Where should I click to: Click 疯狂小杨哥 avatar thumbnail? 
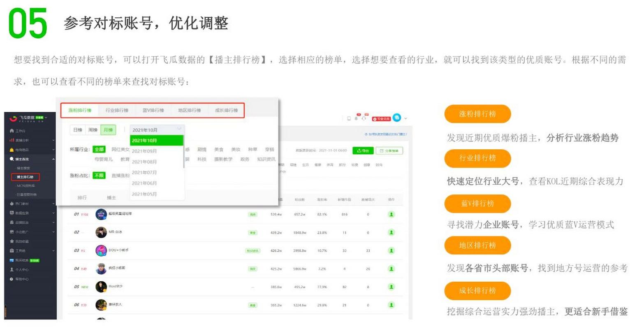(101, 269)
